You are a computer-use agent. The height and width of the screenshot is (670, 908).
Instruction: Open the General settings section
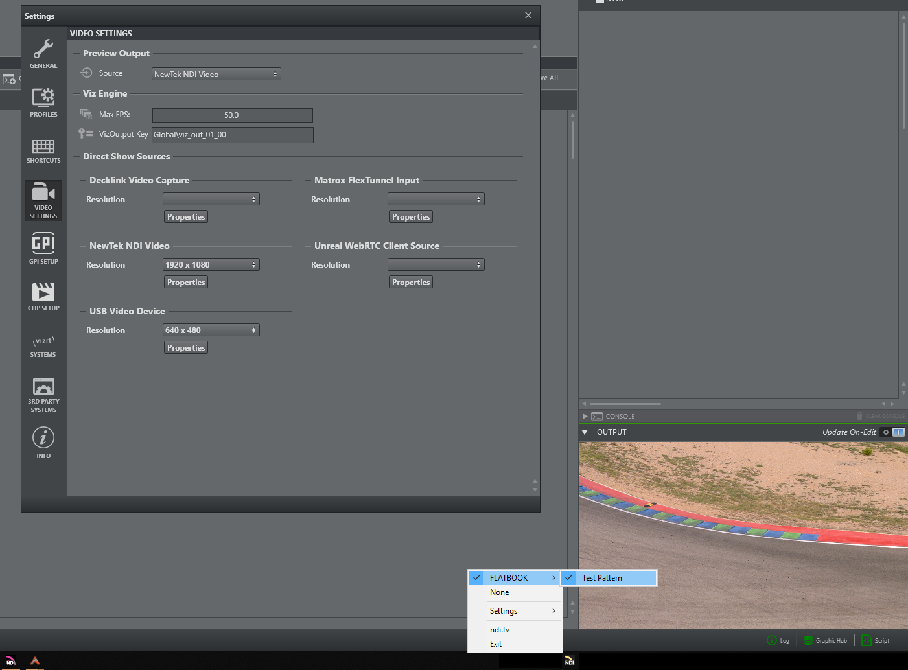point(43,53)
